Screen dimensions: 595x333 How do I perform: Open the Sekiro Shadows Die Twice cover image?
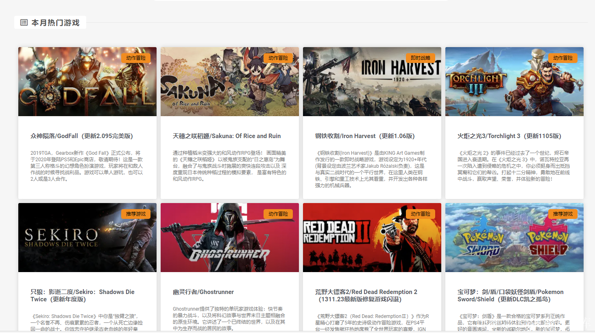tap(87, 238)
